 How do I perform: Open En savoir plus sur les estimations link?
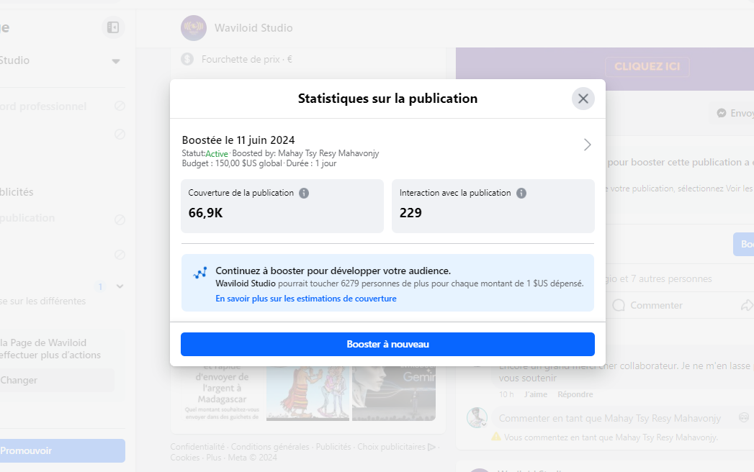pos(306,299)
